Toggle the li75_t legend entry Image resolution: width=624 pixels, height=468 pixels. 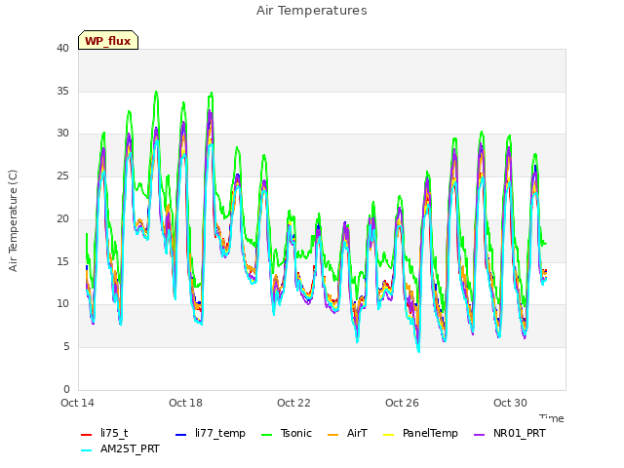[x=104, y=433]
